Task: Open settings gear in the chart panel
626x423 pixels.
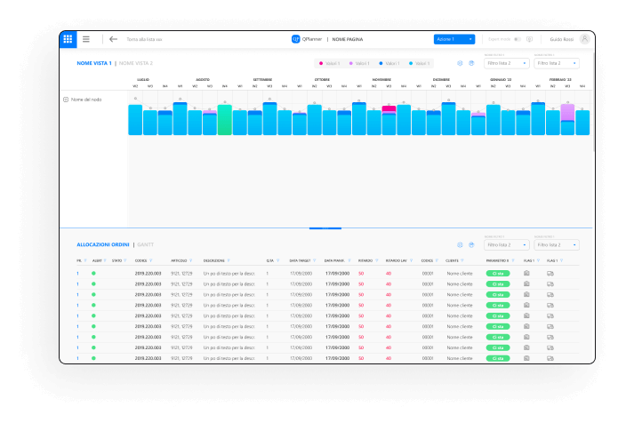Action: (460, 63)
